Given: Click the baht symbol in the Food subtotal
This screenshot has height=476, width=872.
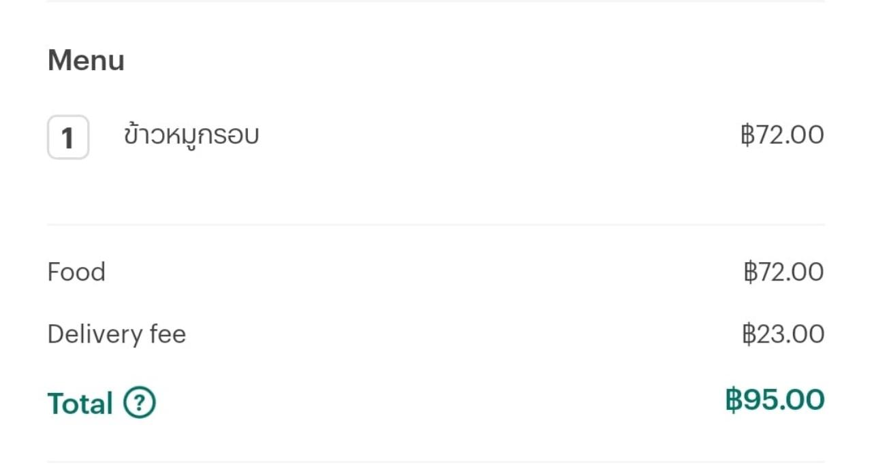Looking at the screenshot, I should tap(749, 272).
